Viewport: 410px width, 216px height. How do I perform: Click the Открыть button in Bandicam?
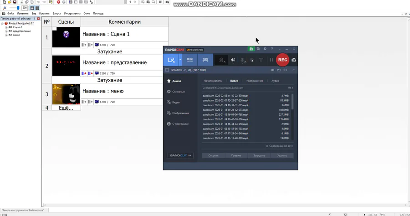[x=213, y=155]
